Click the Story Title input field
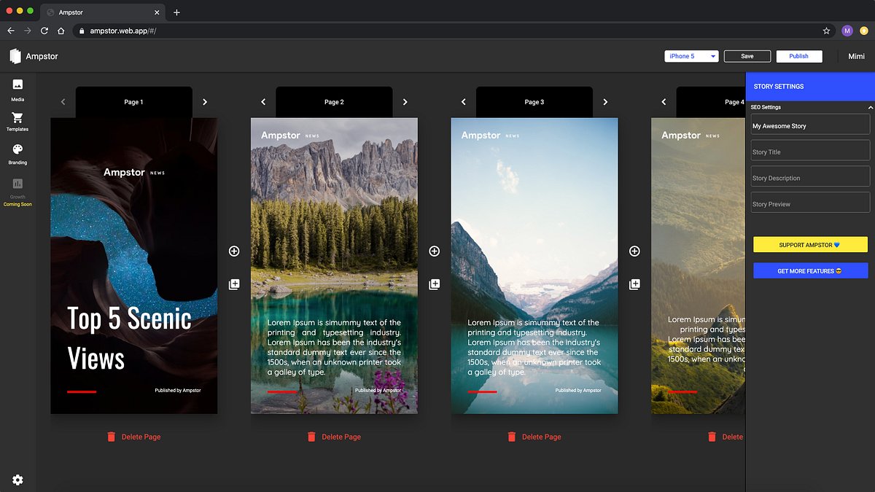This screenshot has height=492, width=875. [x=810, y=150]
